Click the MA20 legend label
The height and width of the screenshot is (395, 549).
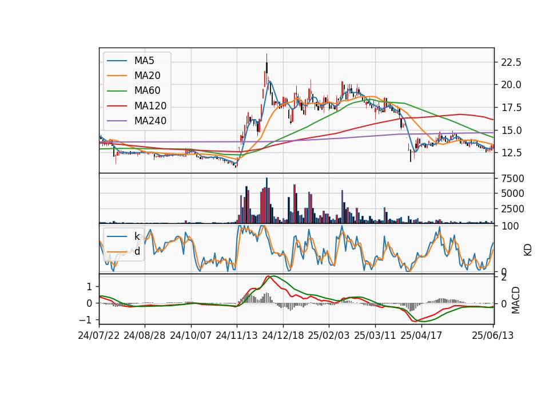pos(147,76)
